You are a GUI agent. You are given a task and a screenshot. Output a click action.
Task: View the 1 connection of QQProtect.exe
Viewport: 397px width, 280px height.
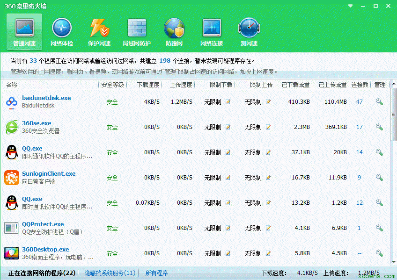(x=359, y=228)
